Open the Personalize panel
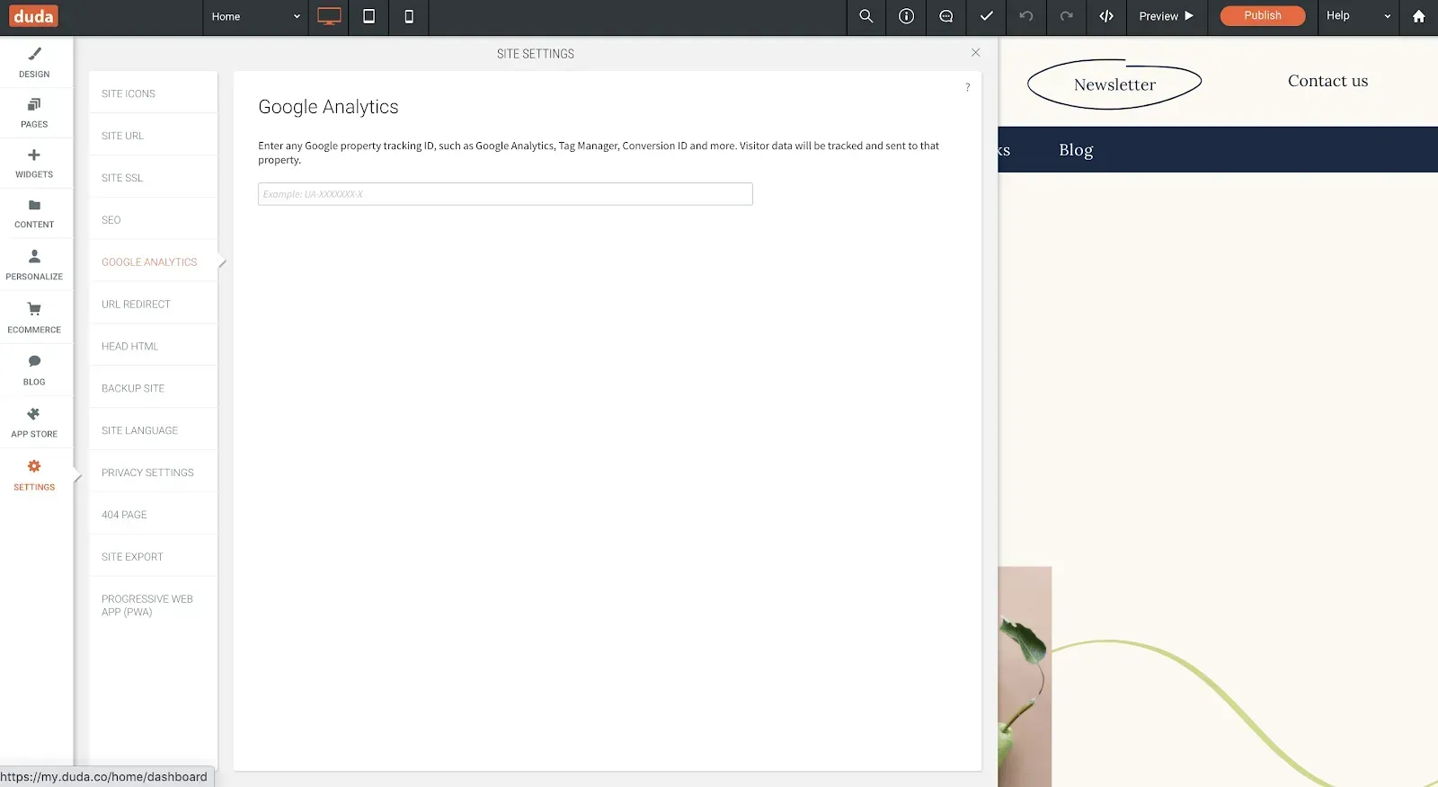Image resolution: width=1438 pixels, height=787 pixels. click(34, 265)
